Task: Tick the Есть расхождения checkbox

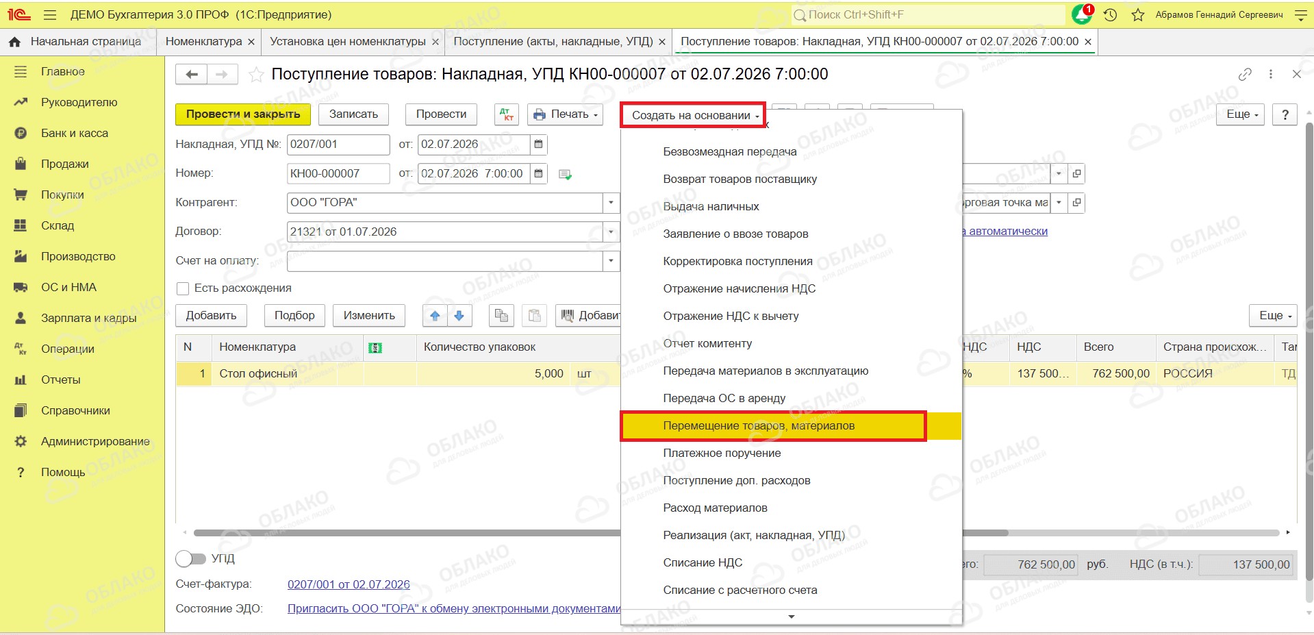Action: pos(183,288)
